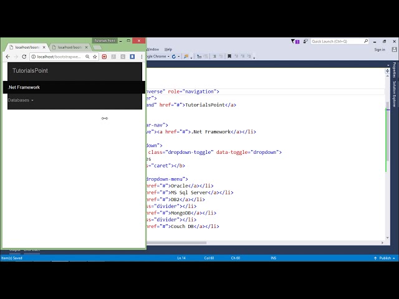Click the Col 60 status bar indicator
The image size is (399, 299).
tap(209, 258)
